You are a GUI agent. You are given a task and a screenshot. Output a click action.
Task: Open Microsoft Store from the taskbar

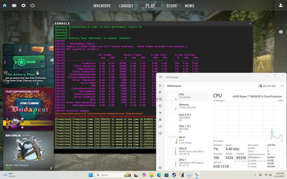(166, 175)
